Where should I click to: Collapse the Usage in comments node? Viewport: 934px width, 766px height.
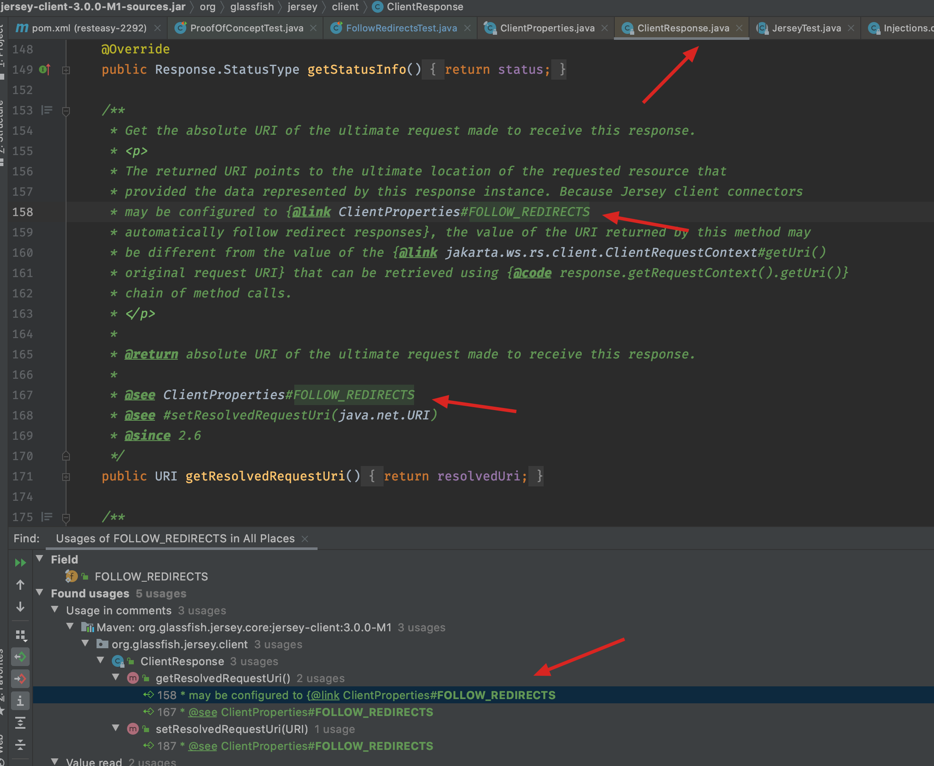(55, 609)
